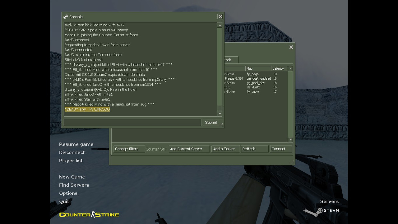Viewport: 398px width, 224px height.
Task: Open Player list from main menu
Action: (x=71, y=161)
